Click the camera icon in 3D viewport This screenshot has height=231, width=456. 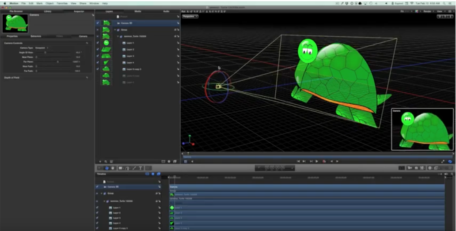[x=218, y=86]
